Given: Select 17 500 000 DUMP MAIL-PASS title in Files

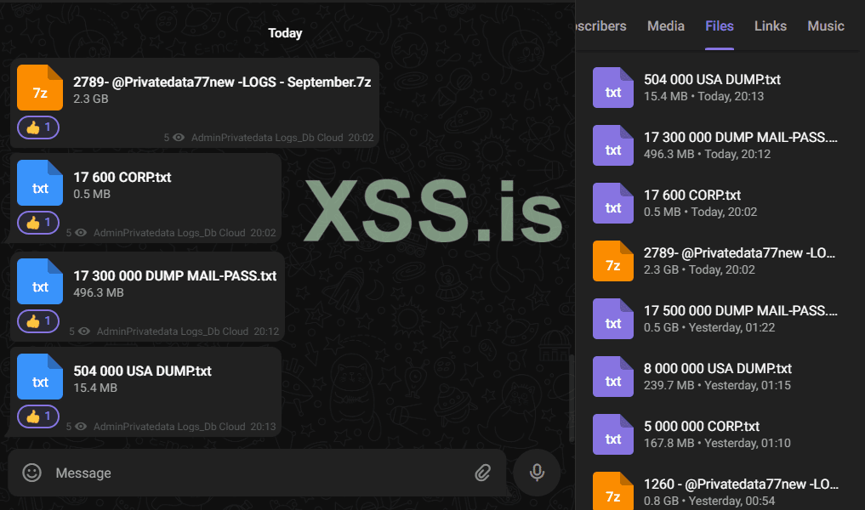Looking at the screenshot, I should (740, 310).
